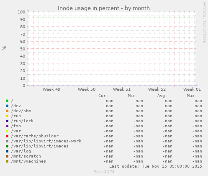Viewport: 208px width, 176px height.
Task: Click the Week 52 axis label
Action: tap(157, 89)
